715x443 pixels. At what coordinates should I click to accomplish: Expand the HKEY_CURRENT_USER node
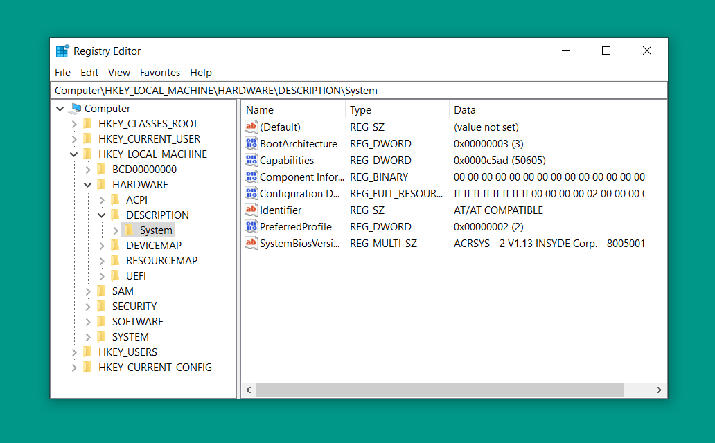click(74, 139)
